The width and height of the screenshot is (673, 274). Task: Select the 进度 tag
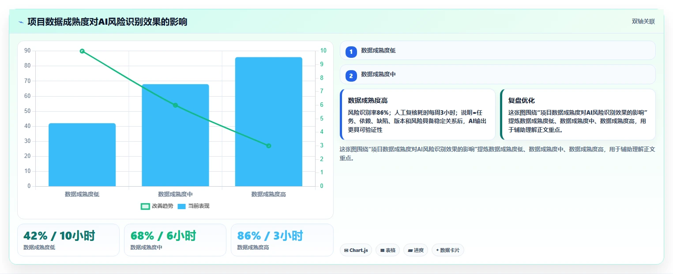[x=416, y=250]
